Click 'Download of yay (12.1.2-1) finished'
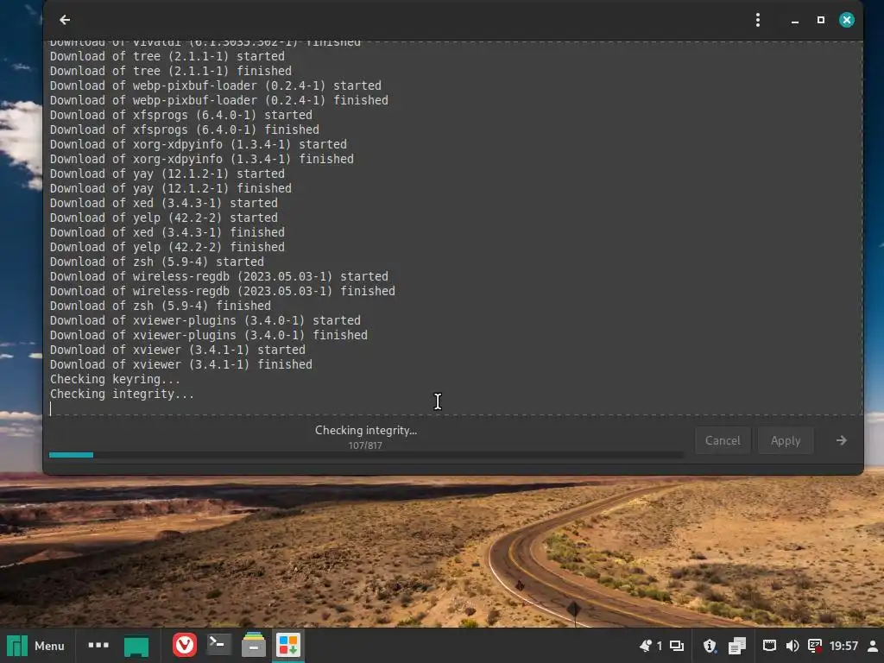 click(x=171, y=188)
